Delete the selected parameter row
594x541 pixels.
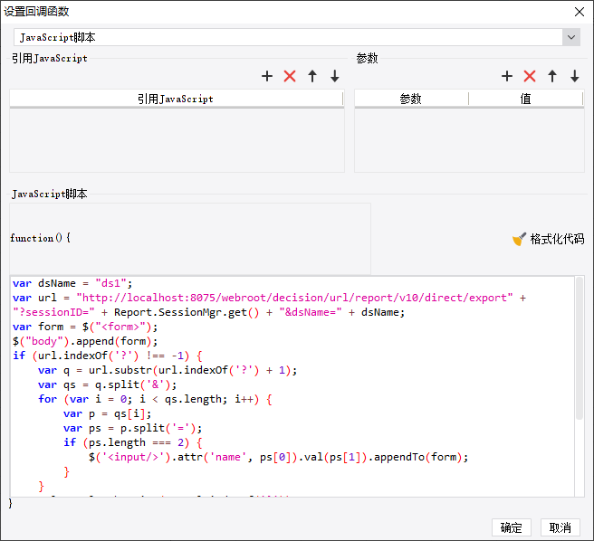(530, 76)
